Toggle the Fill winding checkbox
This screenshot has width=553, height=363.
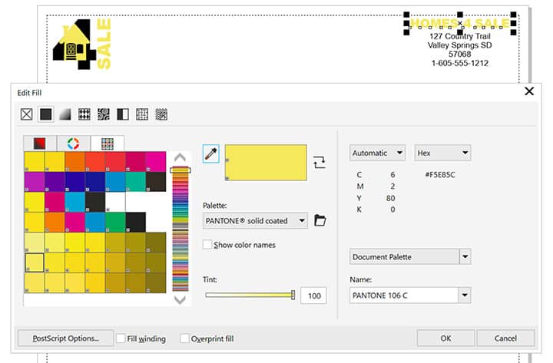(x=121, y=338)
